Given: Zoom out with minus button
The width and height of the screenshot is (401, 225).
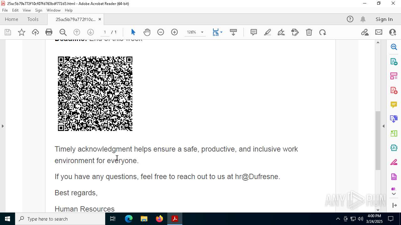Looking at the screenshot, I should click(161, 32).
